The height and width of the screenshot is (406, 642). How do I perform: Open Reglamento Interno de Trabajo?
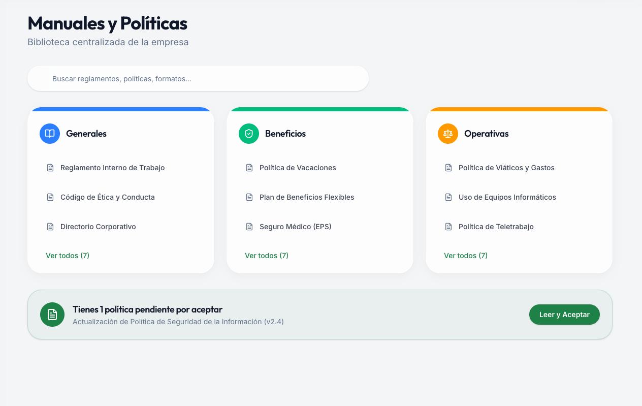coord(121,168)
